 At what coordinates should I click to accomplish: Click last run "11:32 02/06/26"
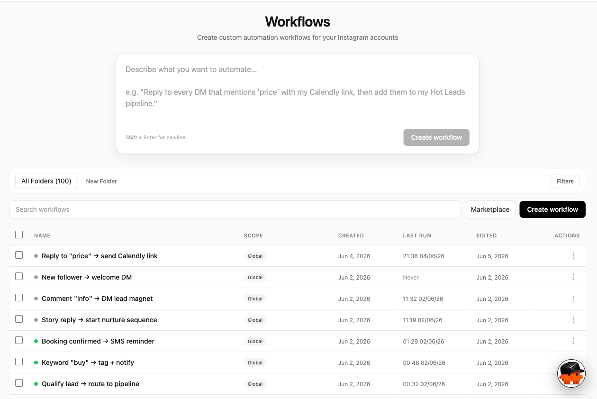coord(423,299)
